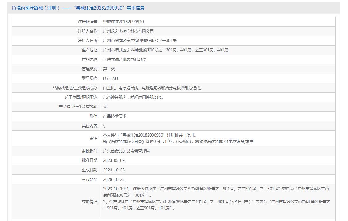Select the structure description starting 由主机
Image resolution: width=348 pixels, height=221 pixels.
click(x=153, y=88)
